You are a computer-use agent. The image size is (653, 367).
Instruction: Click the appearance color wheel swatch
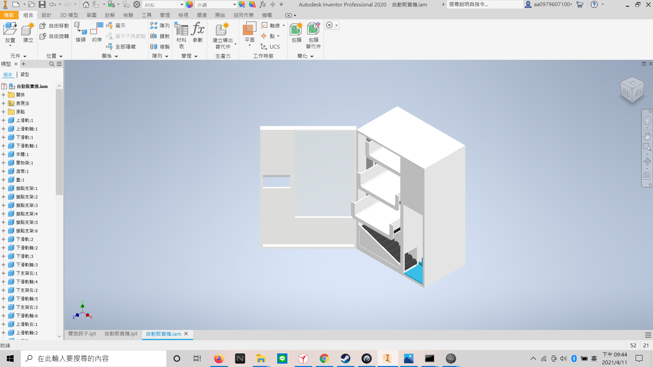coord(189,4)
